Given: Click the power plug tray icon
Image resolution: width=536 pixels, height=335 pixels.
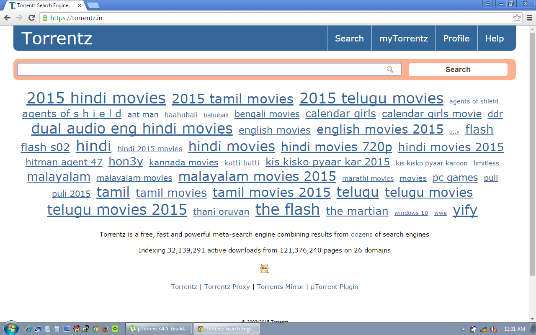Looking at the screenshot, I should tap(474, 329).
